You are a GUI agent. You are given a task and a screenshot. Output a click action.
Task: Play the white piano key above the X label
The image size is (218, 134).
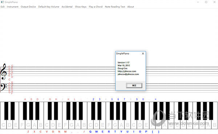click(x=35, y=125)
